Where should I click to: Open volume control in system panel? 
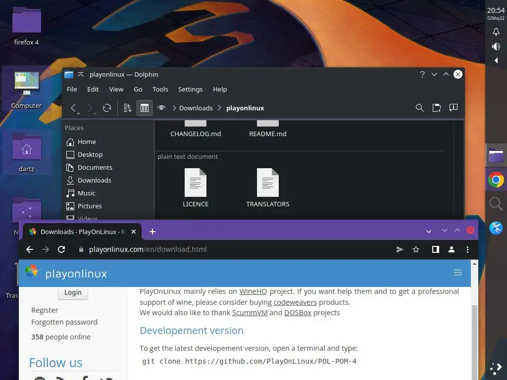click(496, 47)
